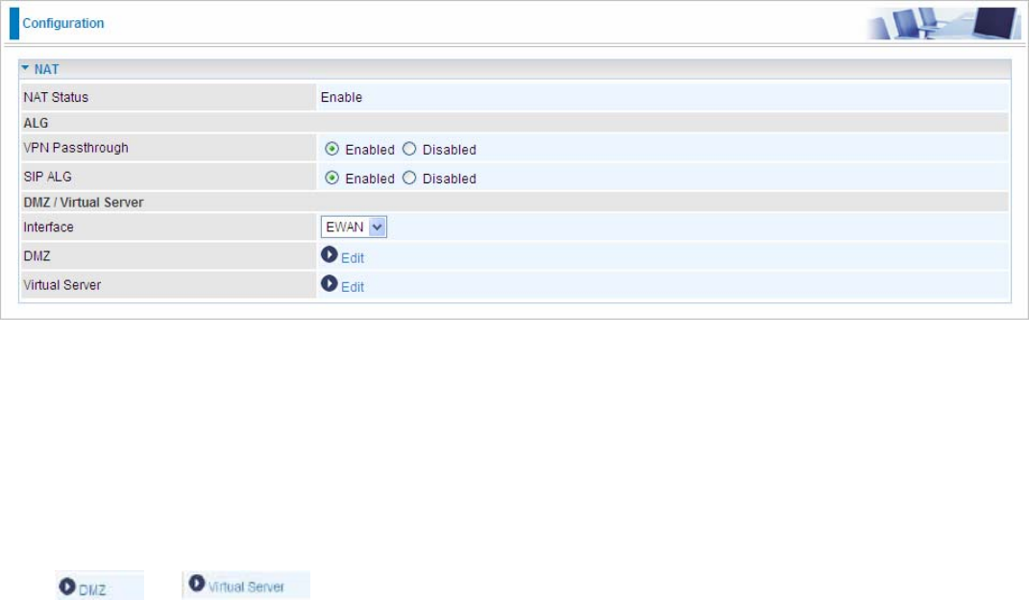Click the arrow icon on the bottom DMZ button

click(x=67, y=587)
